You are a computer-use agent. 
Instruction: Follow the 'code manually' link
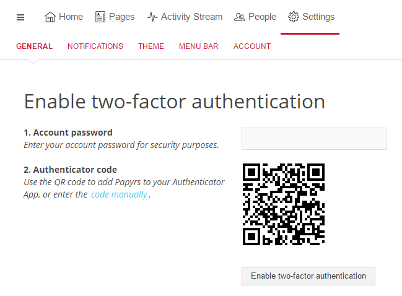[x=119, y=194]
